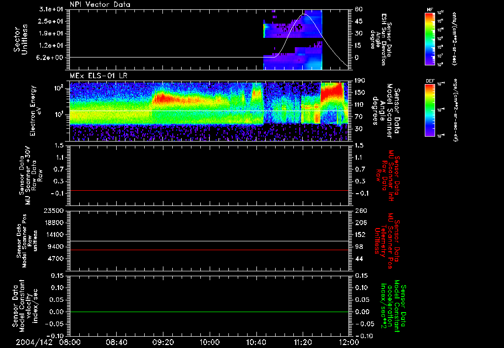Click the '12:00' time axis label
504x348 pixels.
[x=349, y=342]
